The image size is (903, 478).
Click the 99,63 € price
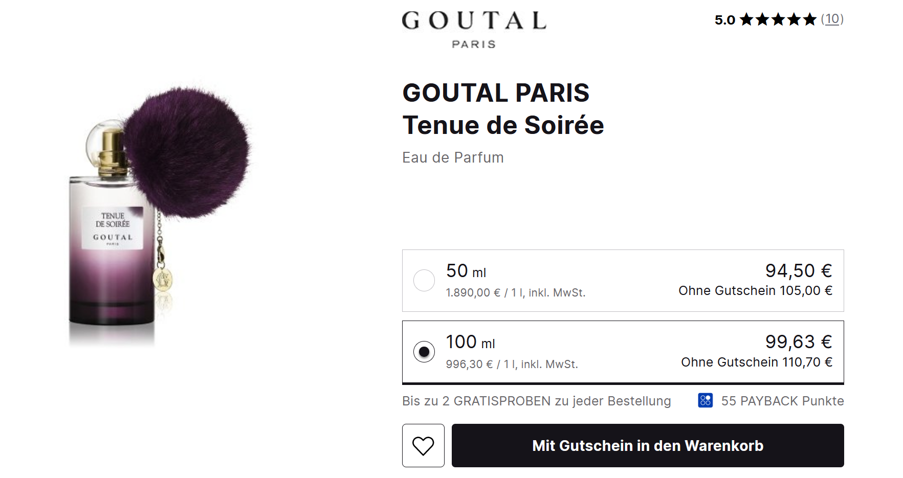(798, 342)
